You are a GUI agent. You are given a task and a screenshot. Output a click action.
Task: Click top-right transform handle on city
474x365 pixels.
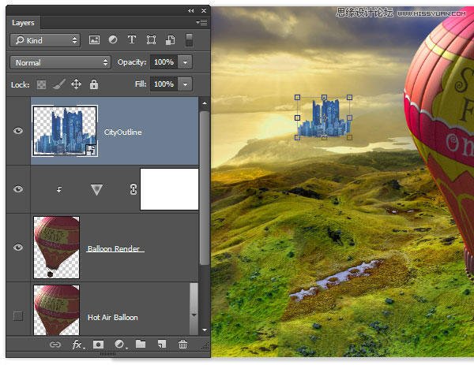349,97
